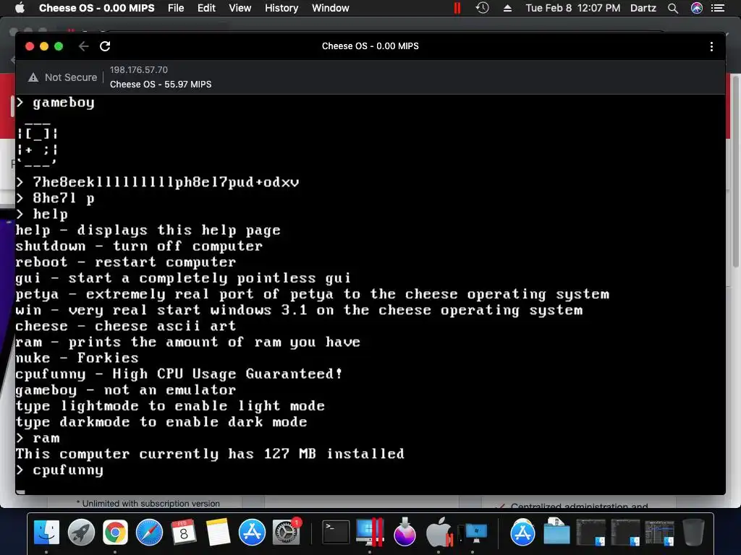Click the '> ram' command line
The height and width of the screenshot is (555, 741).
point(38,439)
